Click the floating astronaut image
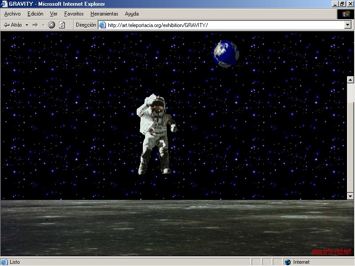The width and height of the screenshot is (355, 266). (155, 133)
